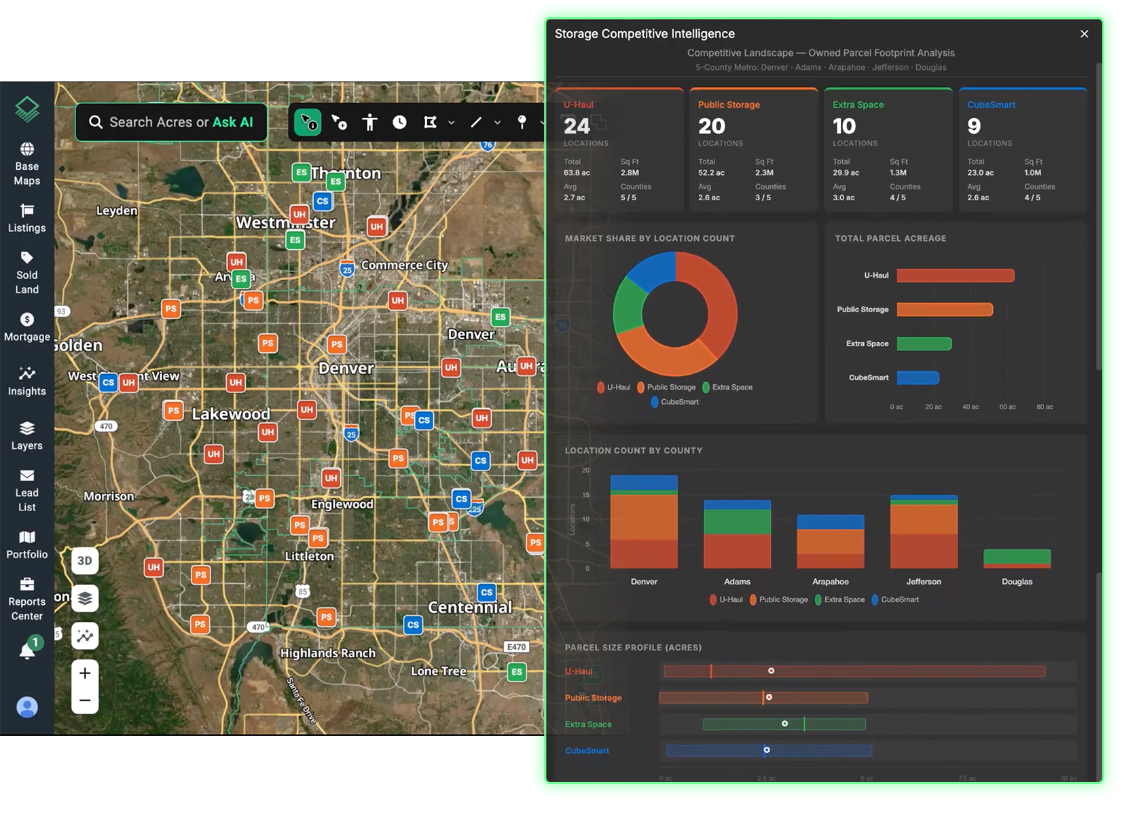Toggle Public Storage in county chart legend

click(779, 599)
